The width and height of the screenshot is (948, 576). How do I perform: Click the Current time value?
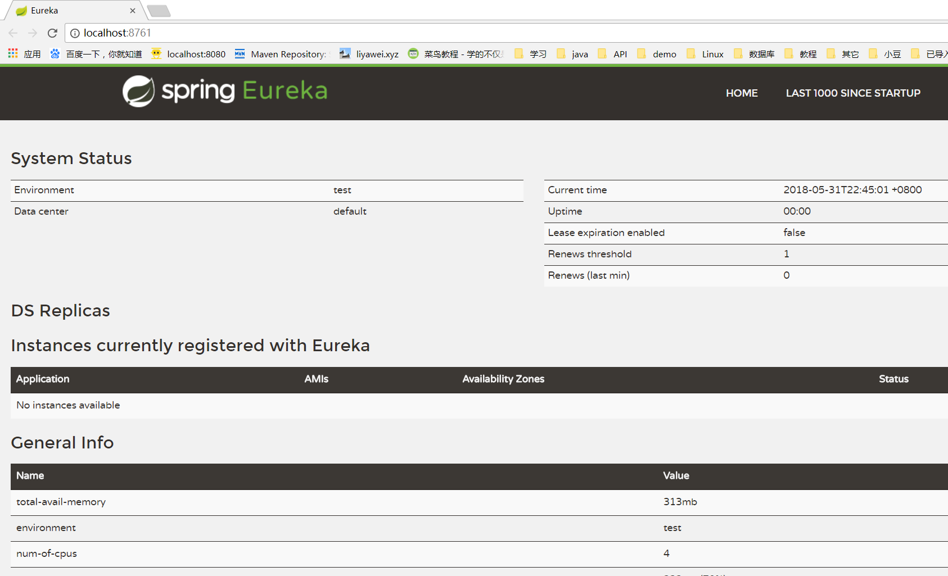[852, 190]
